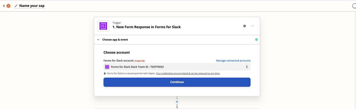Click the account dropdown's up-down arrows

247,67
